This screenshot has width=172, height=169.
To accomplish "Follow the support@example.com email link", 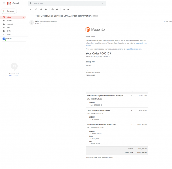I will 133,49.
